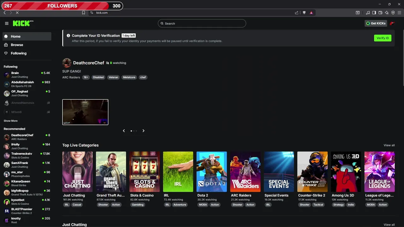Click Trainwreckstv's avatar in Recommended
The height and width of the screenshot is (227, 404).
pyautogui.click(x=7, y=155)
